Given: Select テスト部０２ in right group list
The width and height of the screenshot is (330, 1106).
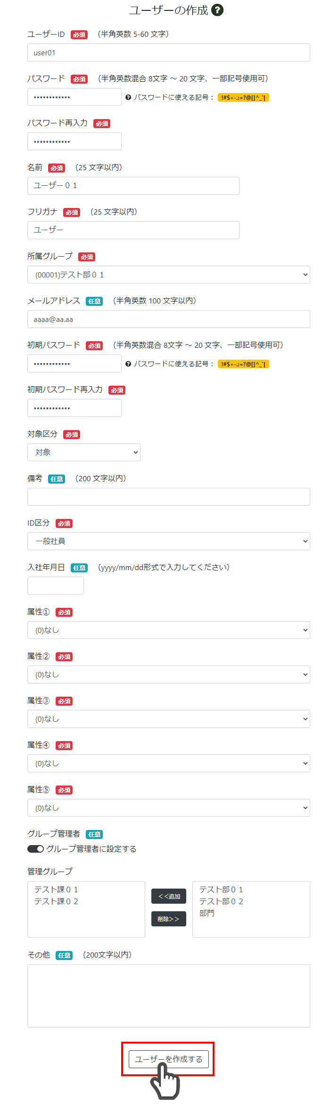Looking at the screenshot, I should point(221,901).
